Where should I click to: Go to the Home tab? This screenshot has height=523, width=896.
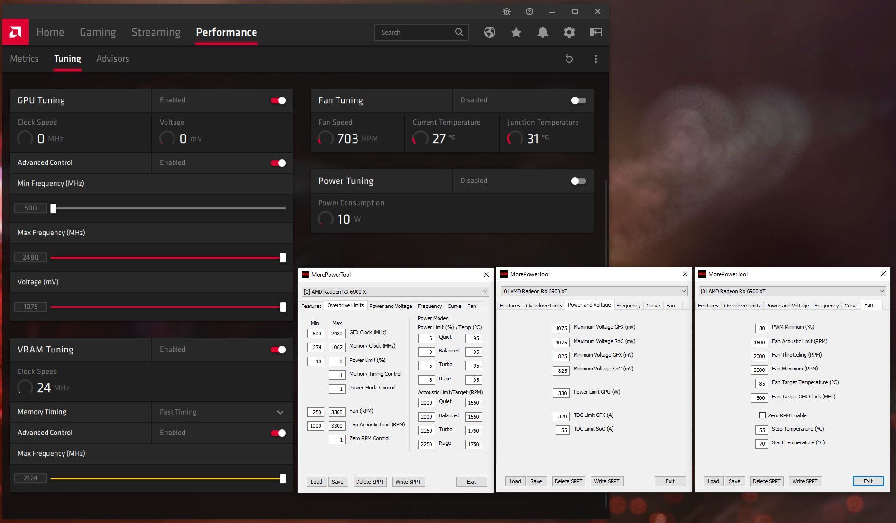[x=50, y=32]
